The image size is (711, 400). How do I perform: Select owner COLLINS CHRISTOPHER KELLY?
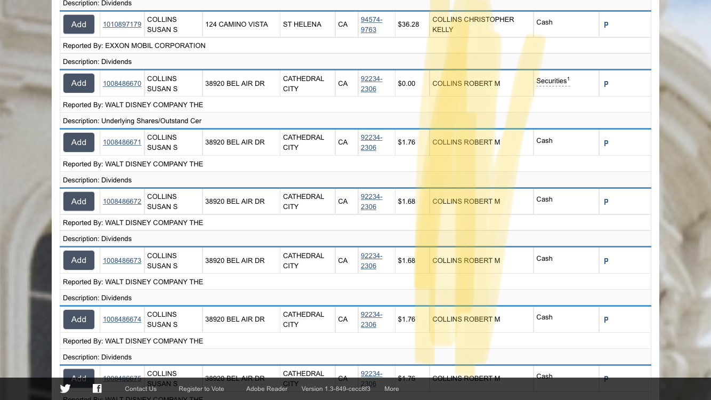473,25
